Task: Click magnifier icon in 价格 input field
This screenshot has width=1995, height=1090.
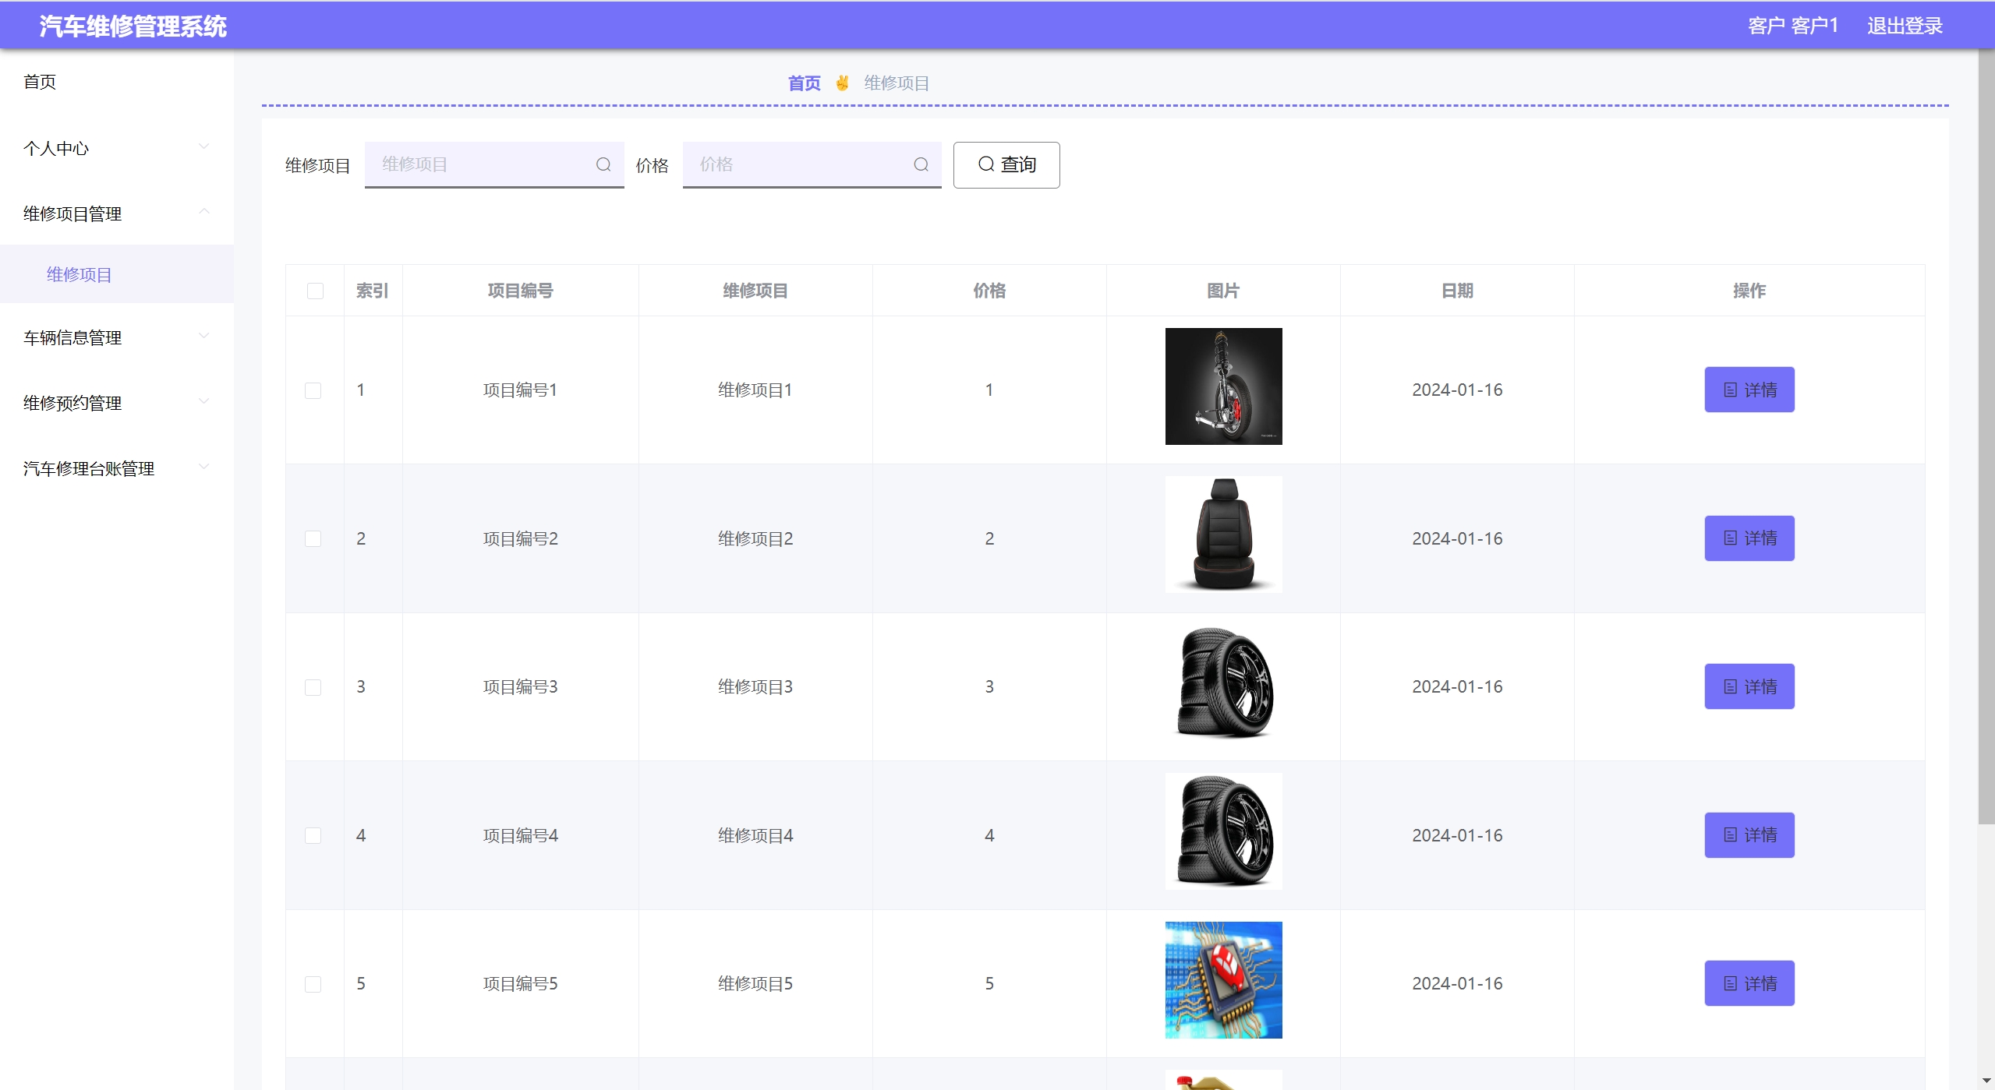Action: click(921, 164)
